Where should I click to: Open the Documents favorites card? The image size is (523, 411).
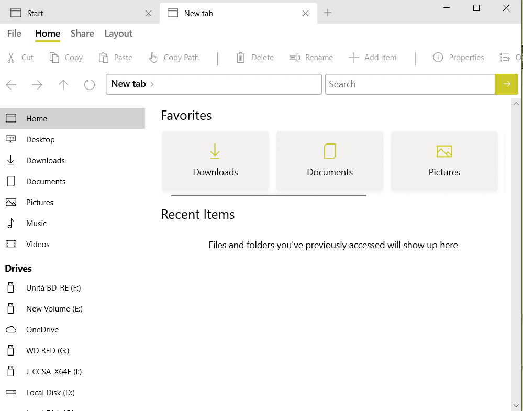[x=330, y=161]
